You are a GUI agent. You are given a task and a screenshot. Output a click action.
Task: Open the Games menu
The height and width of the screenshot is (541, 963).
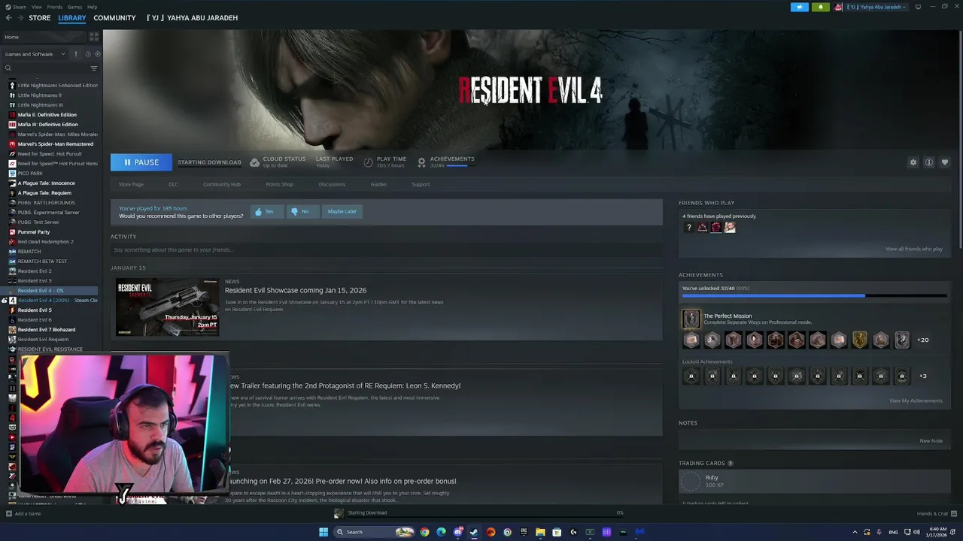point(74,7)
